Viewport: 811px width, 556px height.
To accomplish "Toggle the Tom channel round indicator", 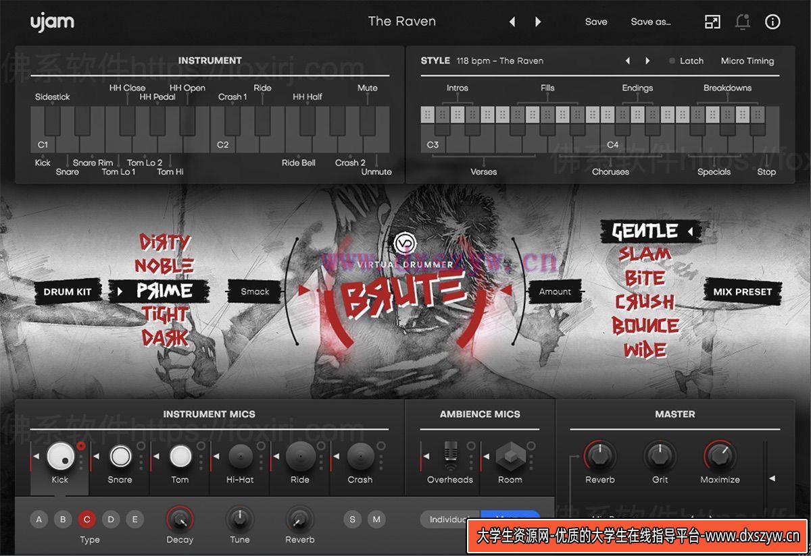I will 201,446.
